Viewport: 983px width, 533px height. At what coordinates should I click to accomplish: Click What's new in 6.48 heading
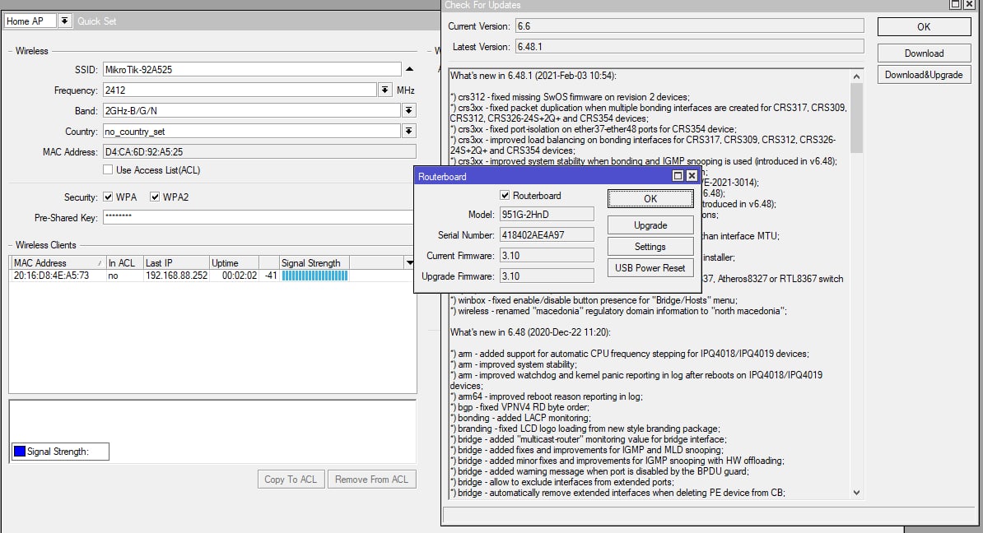point(530,332)
